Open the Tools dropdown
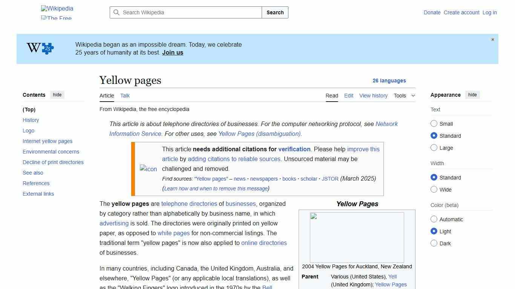The image size is (515, 289). click(x=404, y=96)
